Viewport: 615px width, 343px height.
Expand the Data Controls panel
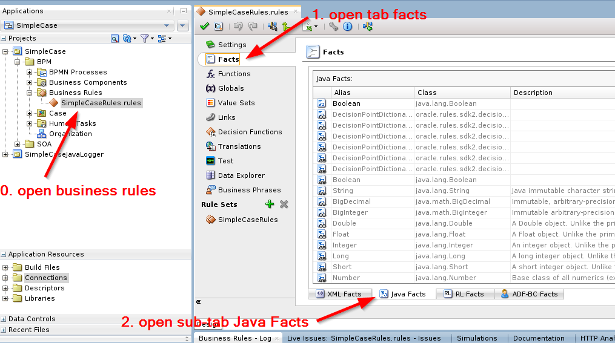click(x=4, y=319)
